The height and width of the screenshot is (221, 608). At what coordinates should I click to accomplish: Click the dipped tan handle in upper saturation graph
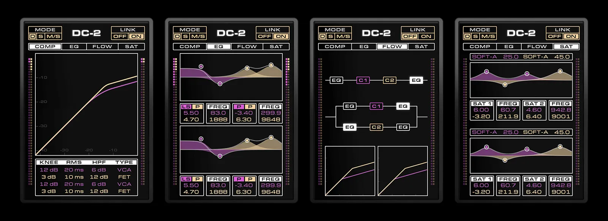[505, 85]
